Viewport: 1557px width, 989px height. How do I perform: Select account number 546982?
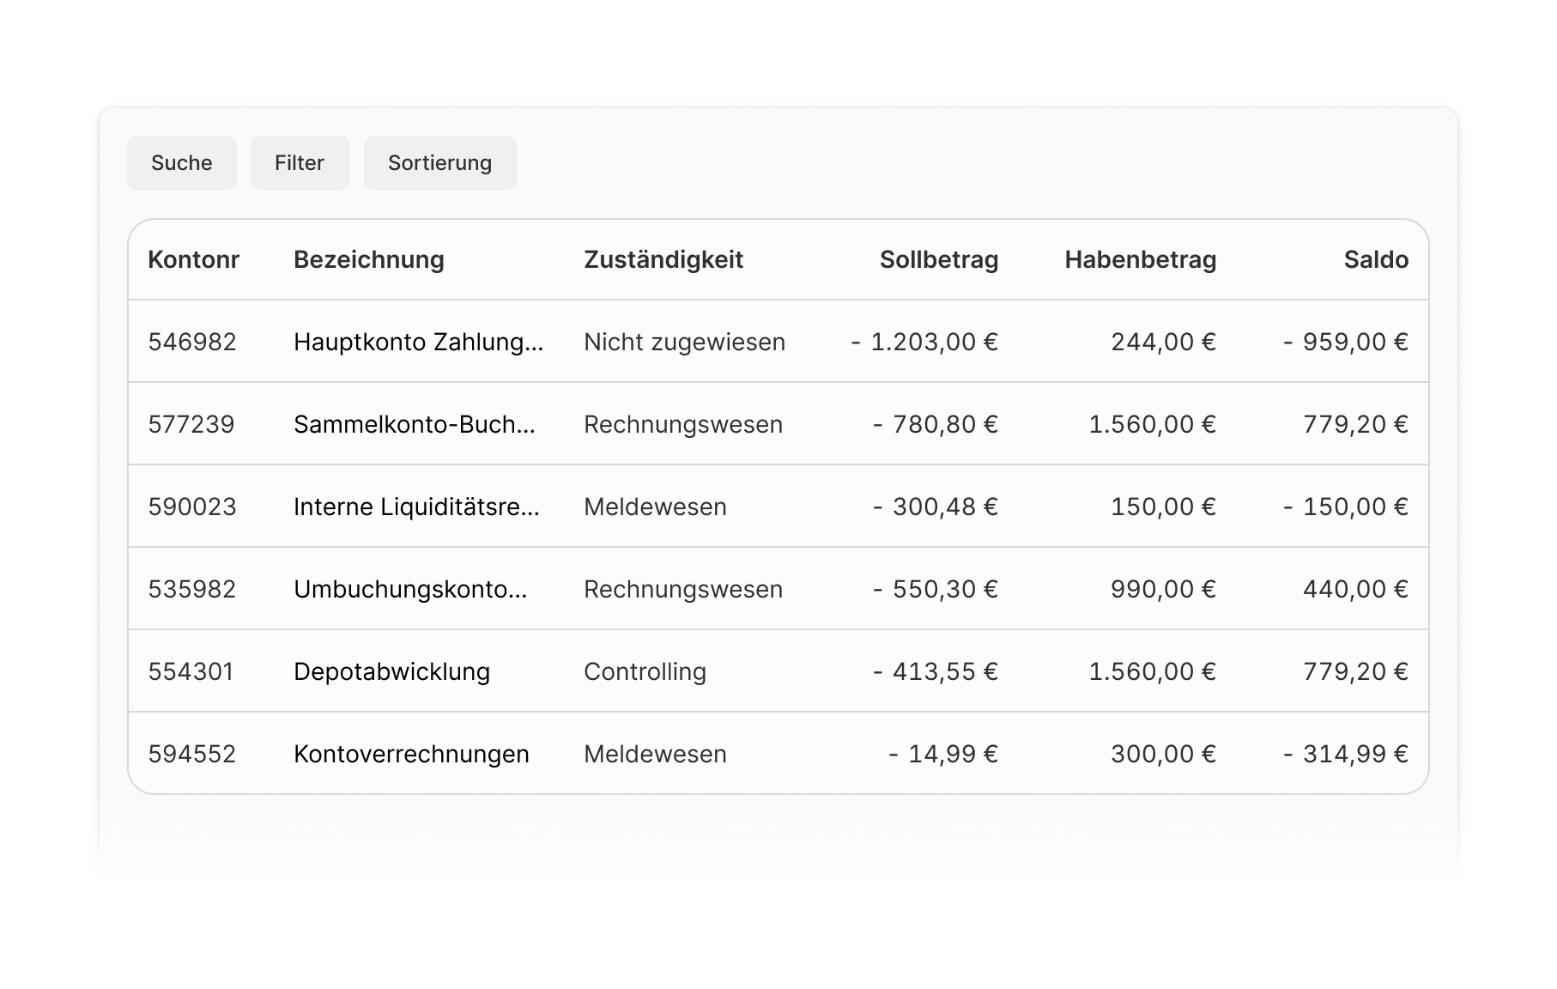click(x=192, y=342)
